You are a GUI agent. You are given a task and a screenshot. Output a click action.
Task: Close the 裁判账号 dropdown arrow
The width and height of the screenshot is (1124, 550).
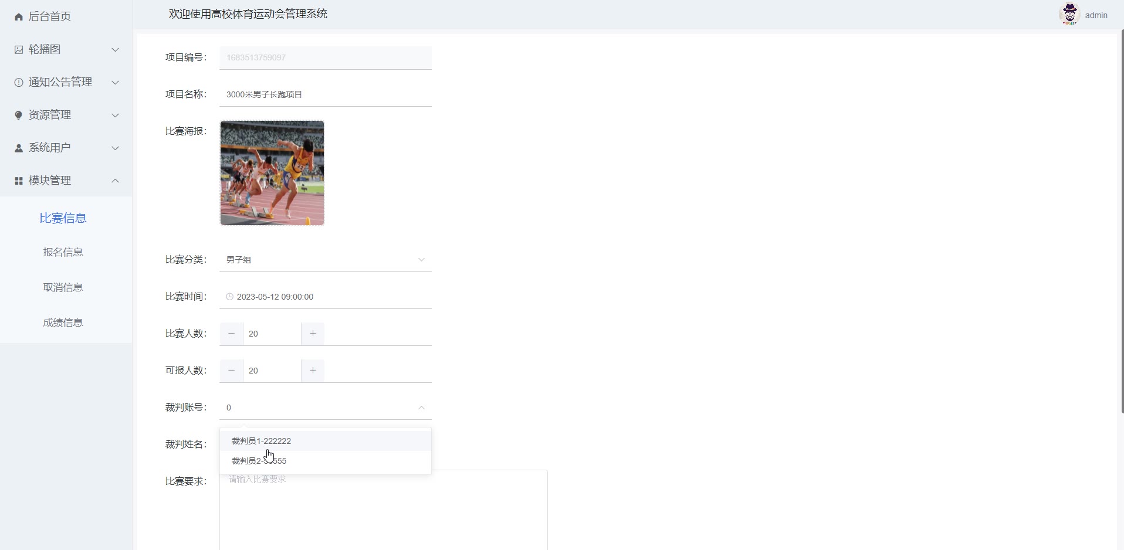[421, 408]
